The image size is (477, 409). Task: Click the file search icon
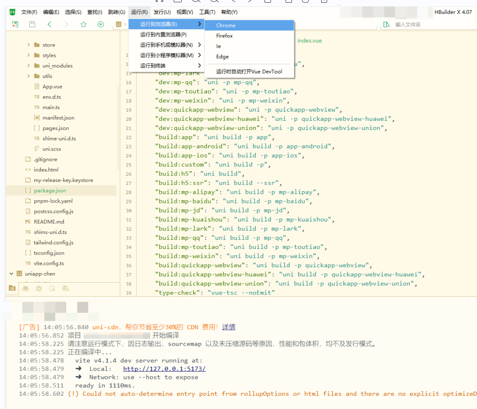pos(387,25)
